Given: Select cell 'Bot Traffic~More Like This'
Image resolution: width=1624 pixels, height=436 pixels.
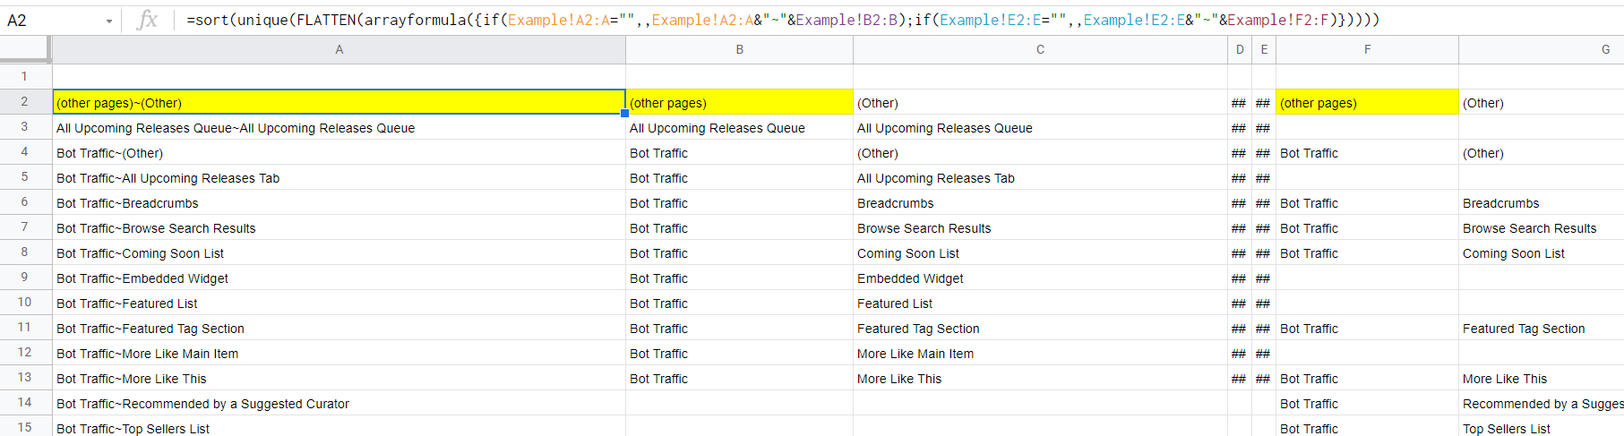Looking at the screenshot, I should point(339,378).
